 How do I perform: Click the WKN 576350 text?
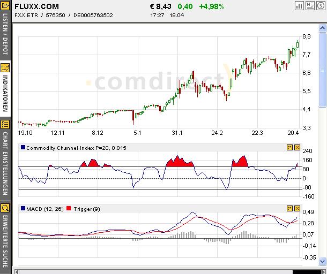pos(55,16)
